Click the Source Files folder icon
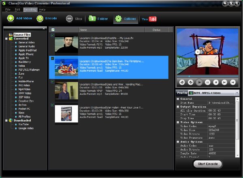 pyautogui.click(x=11, y=34)
